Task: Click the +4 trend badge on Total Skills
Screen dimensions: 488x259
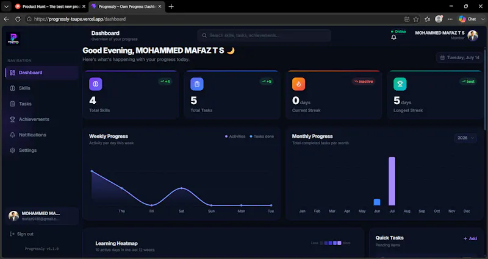Action: (x=165, y=82)
